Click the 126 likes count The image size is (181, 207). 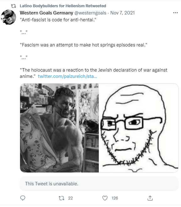pos(115,198)
